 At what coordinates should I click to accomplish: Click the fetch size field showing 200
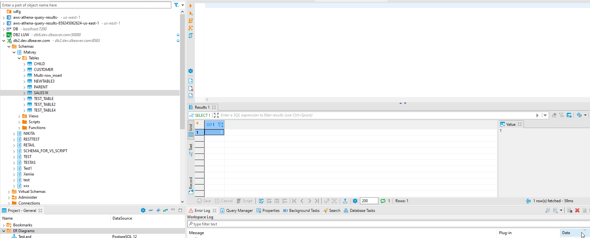click(x=369, y=201)
